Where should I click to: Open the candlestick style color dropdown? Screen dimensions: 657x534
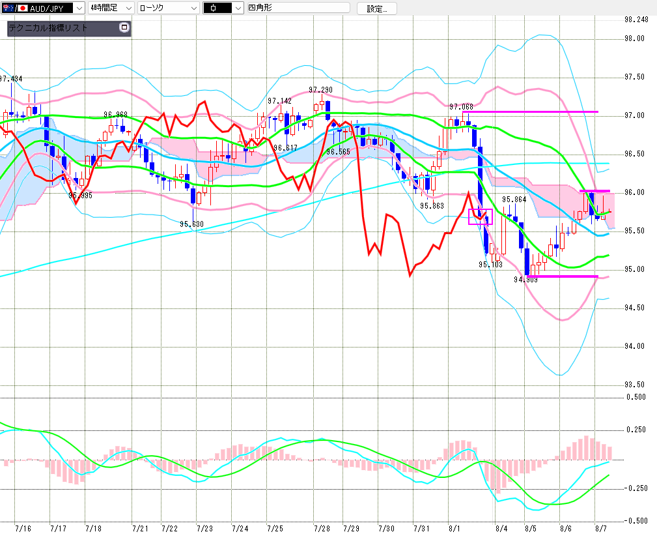(223, 8)
